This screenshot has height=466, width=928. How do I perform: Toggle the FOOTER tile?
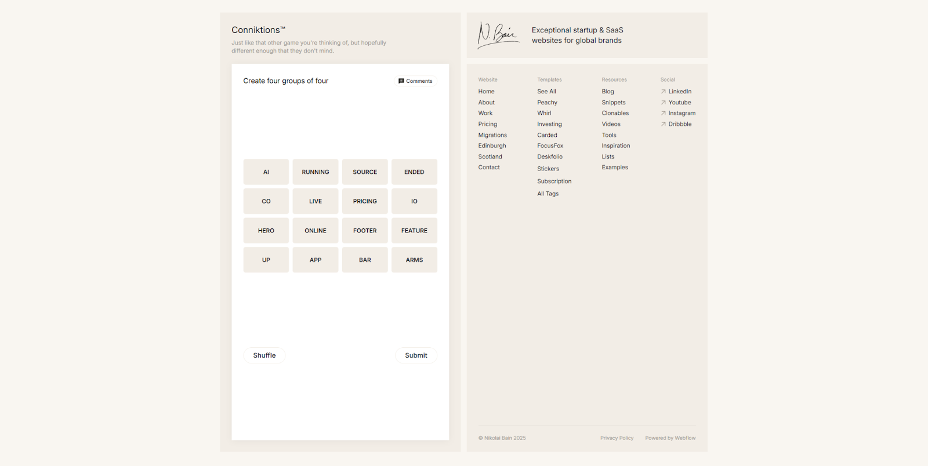365,231
